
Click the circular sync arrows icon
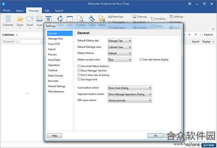(x=60, y=19)
